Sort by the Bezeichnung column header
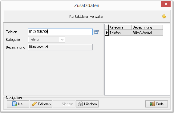Viewport: 174px width, 113px height. pos(148,27)
